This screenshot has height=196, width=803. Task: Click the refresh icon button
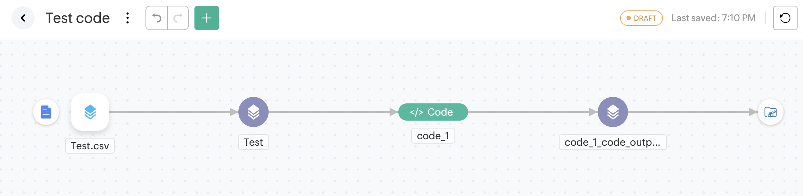[x=785, y=18]
